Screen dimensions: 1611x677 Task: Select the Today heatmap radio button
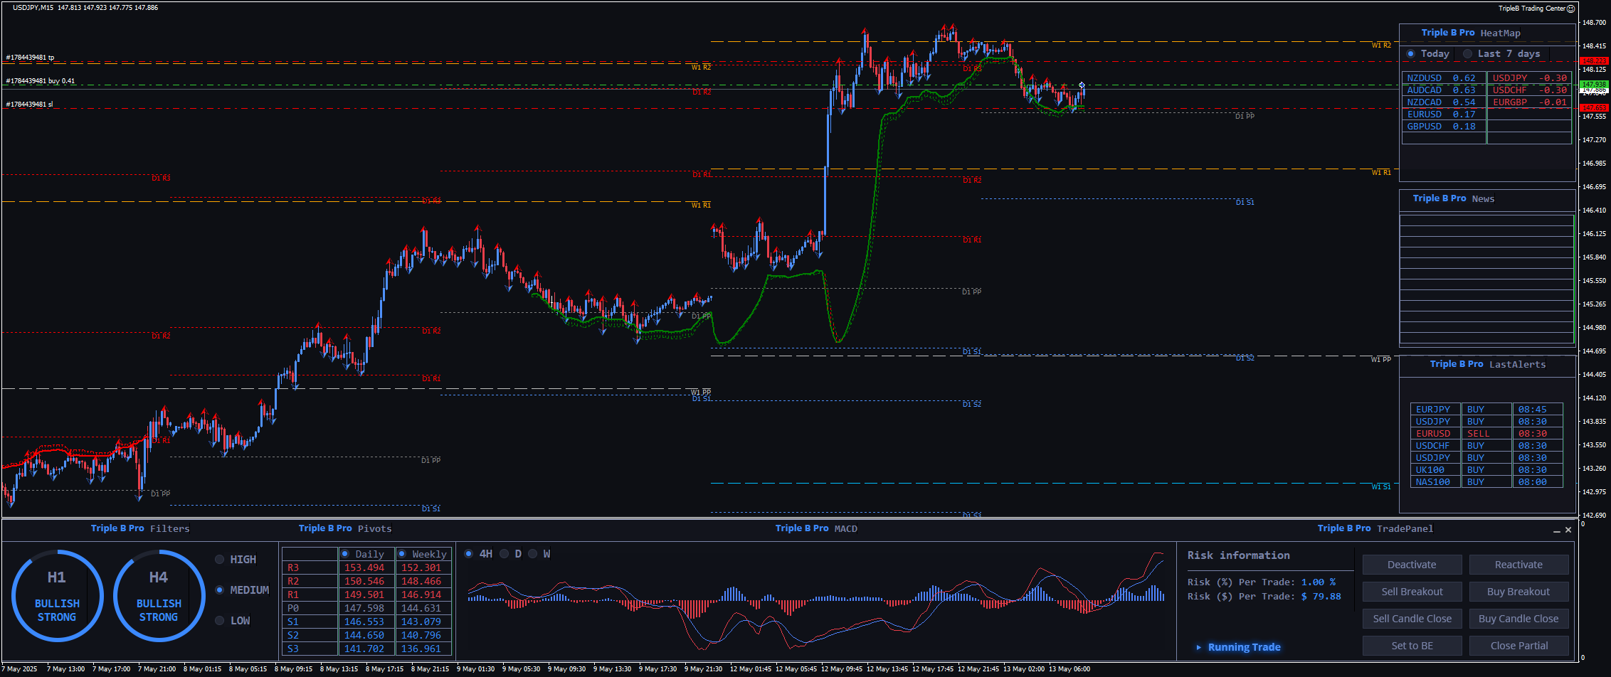tap(1411, 54)
